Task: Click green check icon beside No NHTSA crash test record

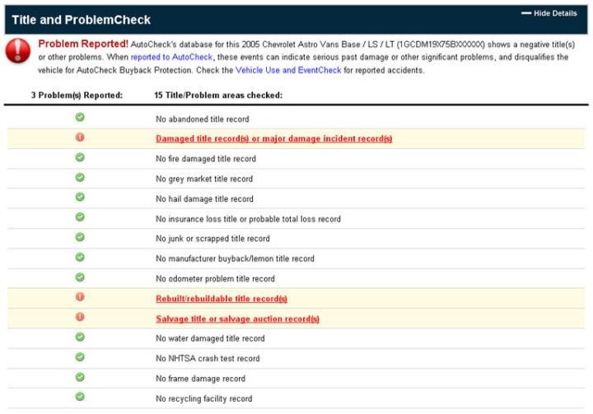Action: pyautogui.click(x=80, y=357)
